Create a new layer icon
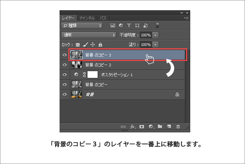This screenshot has width=245, height=164. pyautogui.click(x=169, y=126)
